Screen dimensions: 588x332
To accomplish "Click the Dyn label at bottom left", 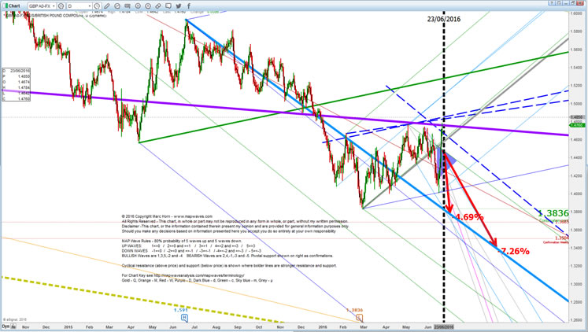I will (x=6, y=326).
